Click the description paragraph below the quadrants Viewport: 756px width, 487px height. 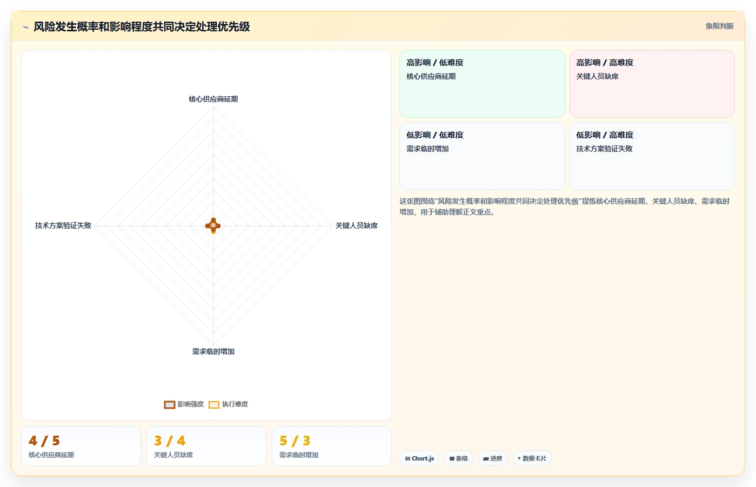[565, 206]
